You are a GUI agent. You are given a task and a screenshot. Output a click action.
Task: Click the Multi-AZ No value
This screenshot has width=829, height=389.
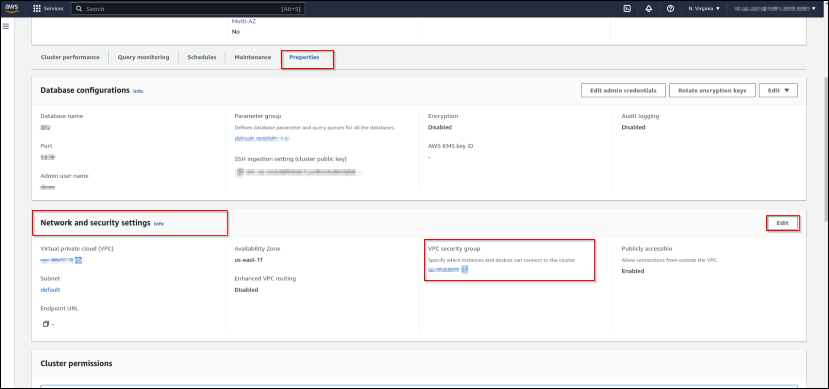click(x=236, y=32)
